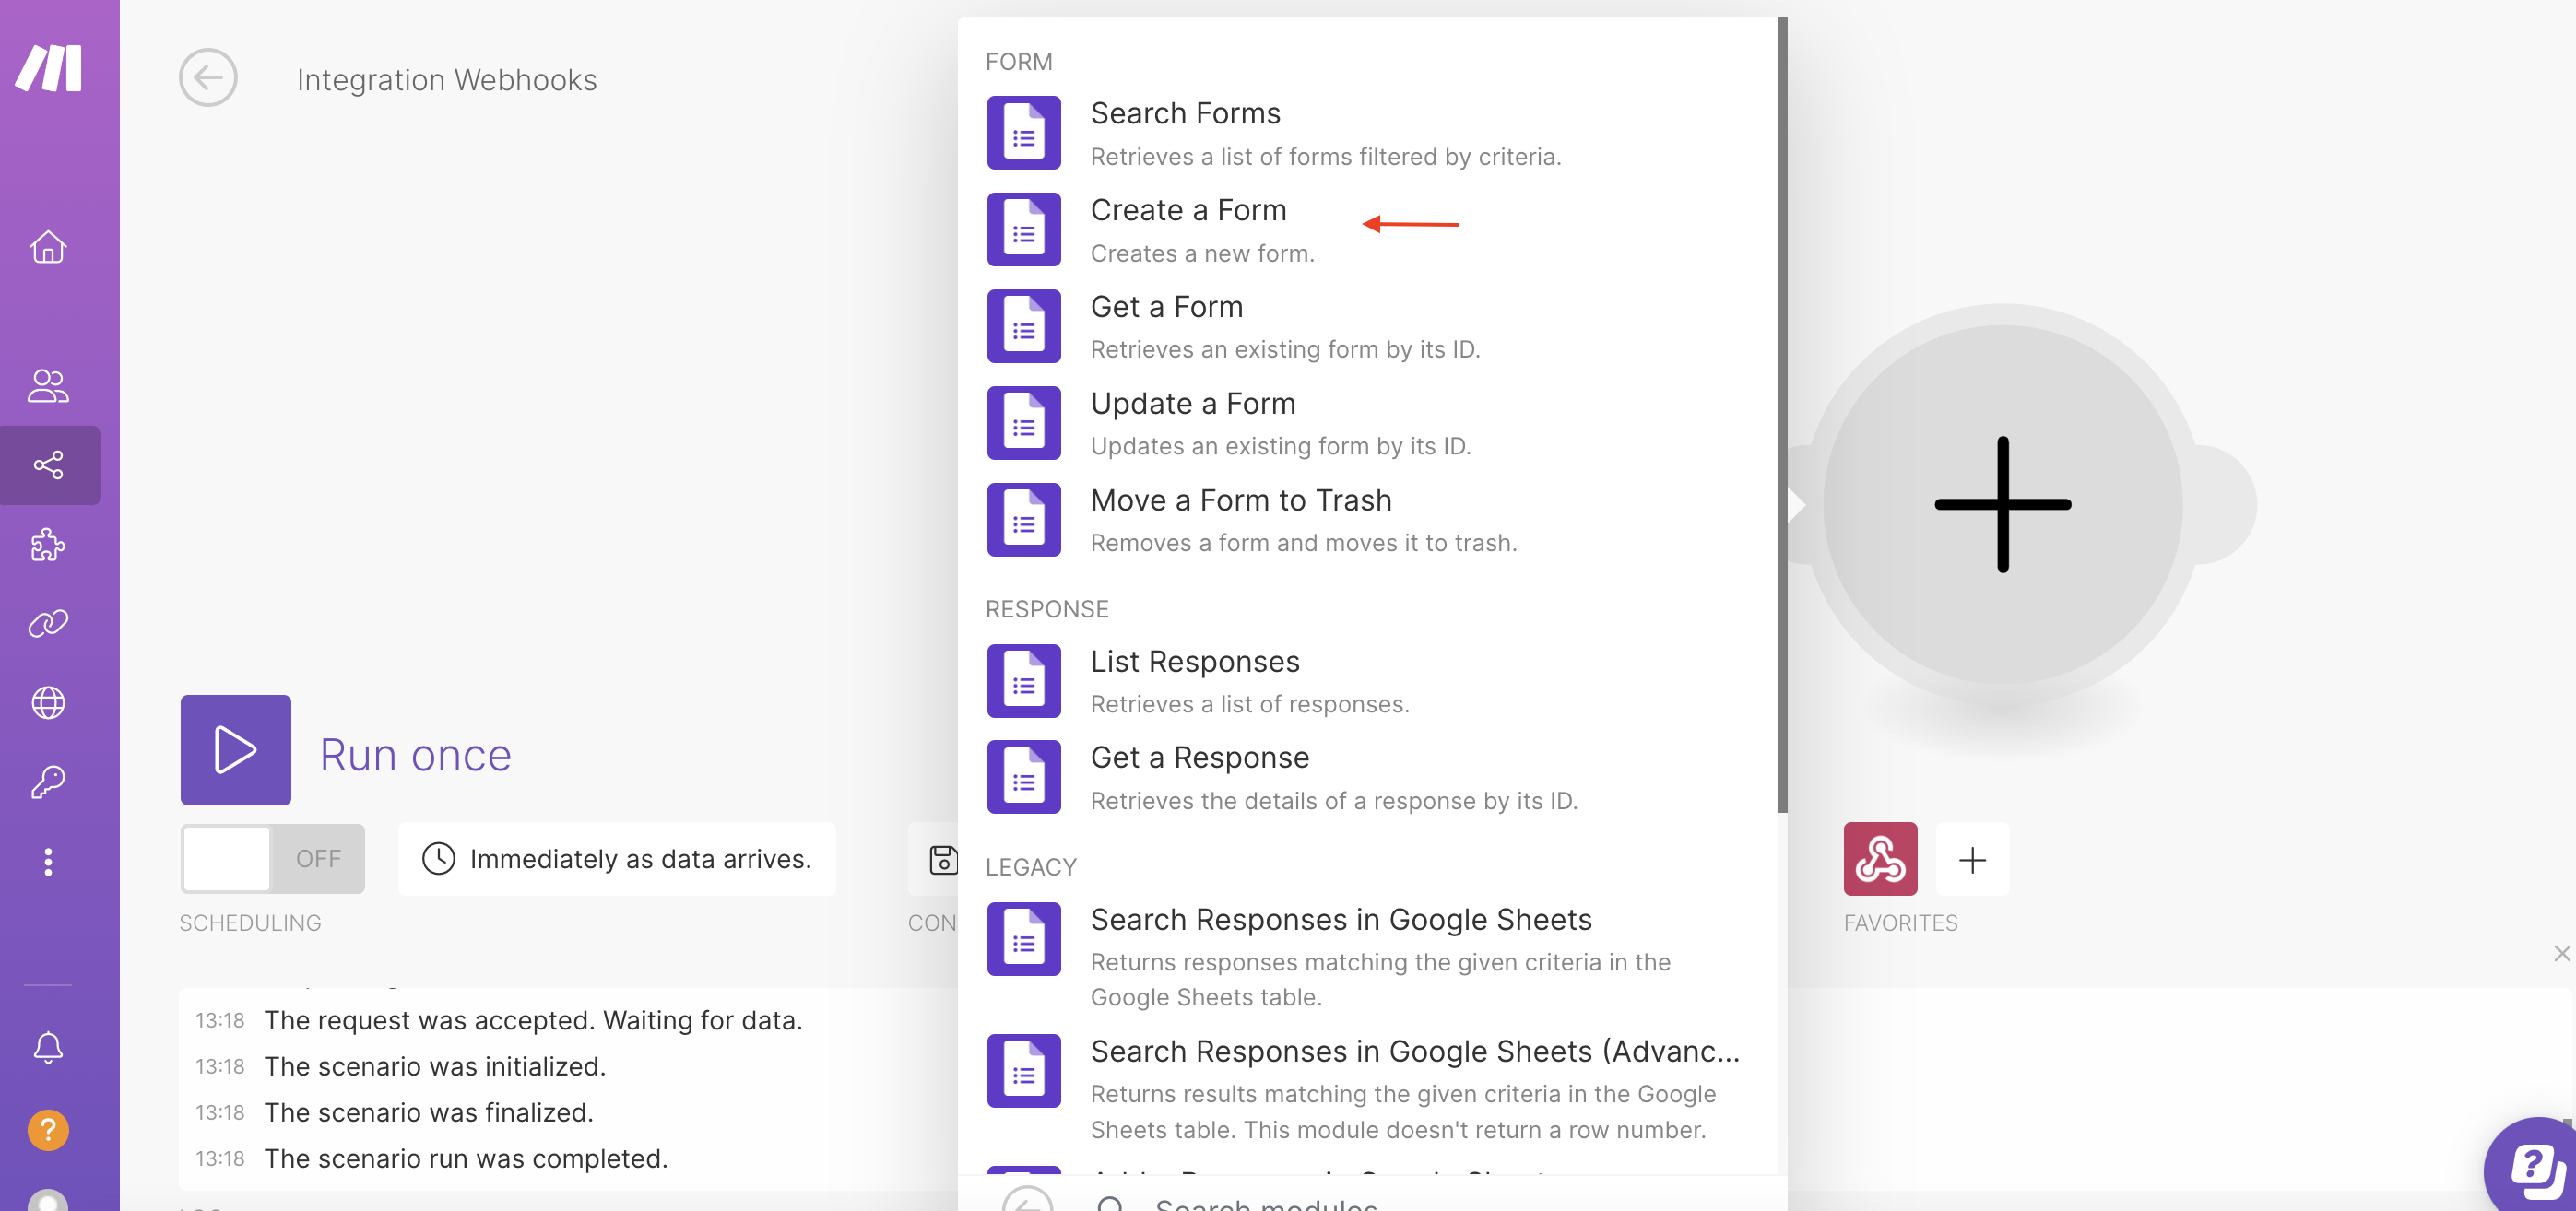Open the Keys icon in sidebar
This screenshot has height=1211, width=2576.
48,782
